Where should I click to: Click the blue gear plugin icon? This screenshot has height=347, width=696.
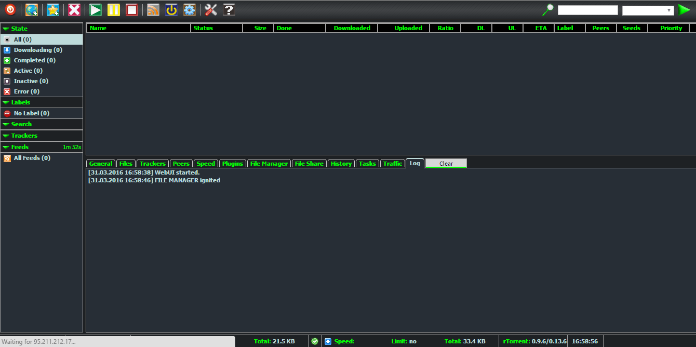[x=190, y=10]
